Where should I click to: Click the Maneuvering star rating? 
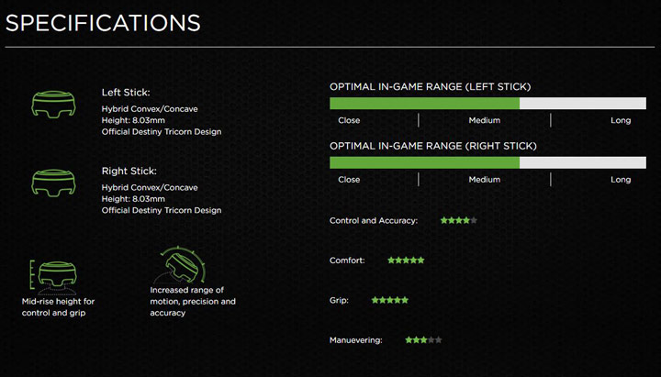[423, 339]
